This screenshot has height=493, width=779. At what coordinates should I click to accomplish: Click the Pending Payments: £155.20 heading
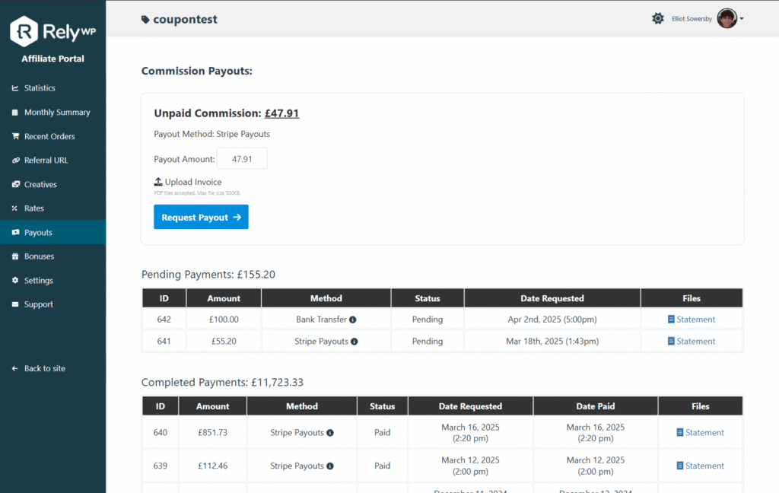point(208,275)
